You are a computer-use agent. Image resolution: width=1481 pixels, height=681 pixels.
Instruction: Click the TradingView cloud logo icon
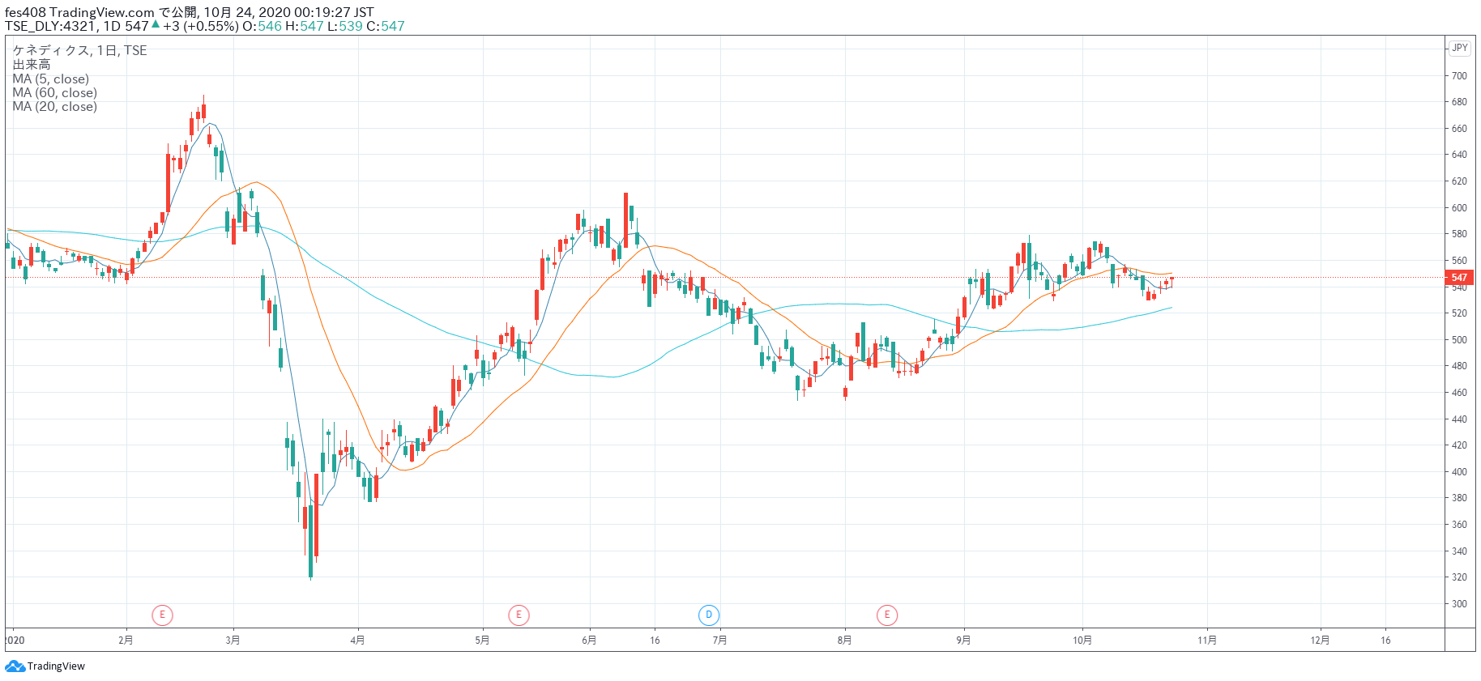coord(15,666)
